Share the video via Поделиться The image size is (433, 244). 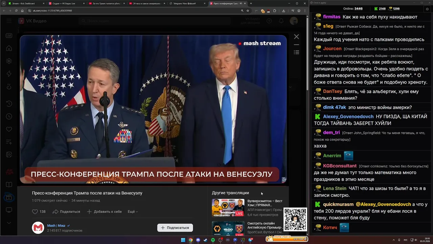coord(67,211)
